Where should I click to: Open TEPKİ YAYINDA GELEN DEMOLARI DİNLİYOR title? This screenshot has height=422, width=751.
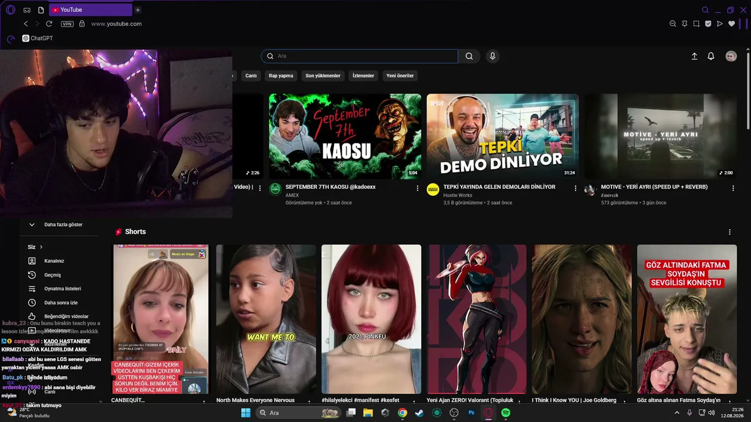coord(499,187)
